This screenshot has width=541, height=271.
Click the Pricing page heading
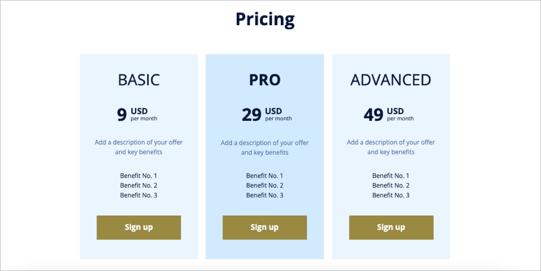265,19
